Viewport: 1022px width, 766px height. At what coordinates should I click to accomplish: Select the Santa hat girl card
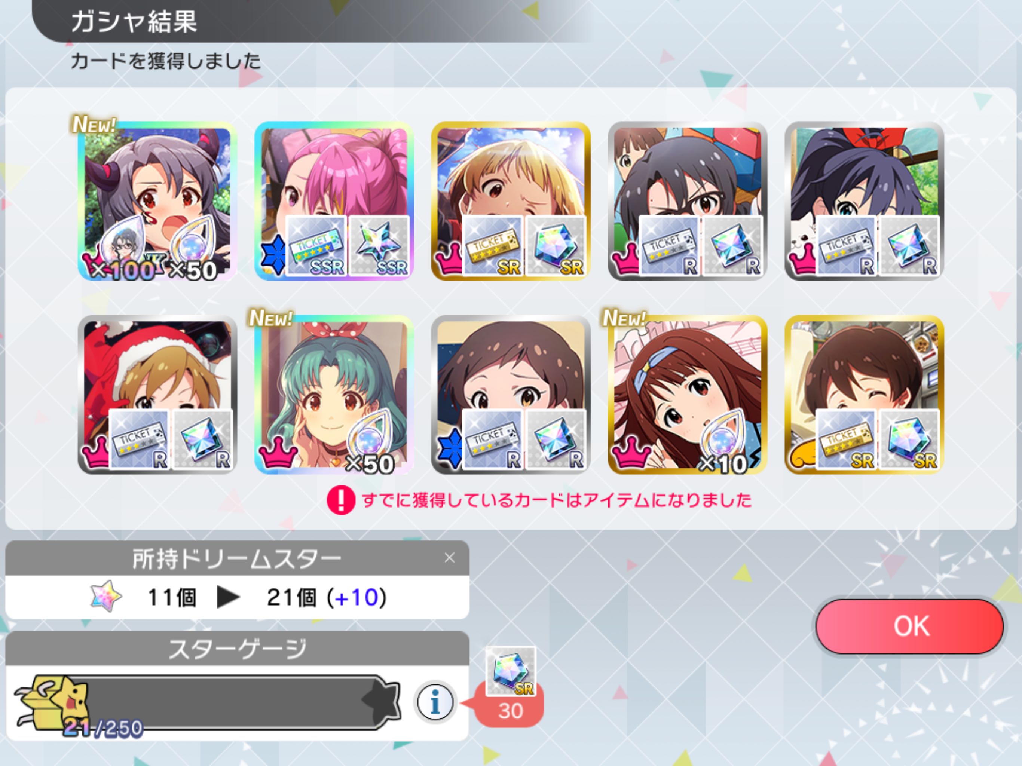157,395
